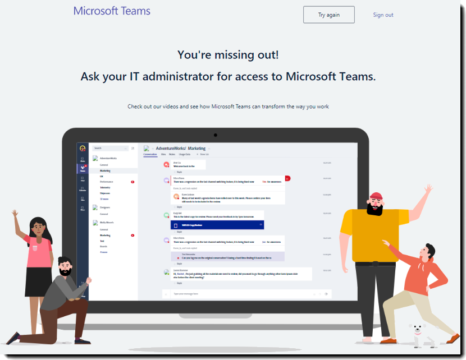Open the Chat icon in the left rail
This screenshot has width=466, height=360.
click(x=83, y=179)
